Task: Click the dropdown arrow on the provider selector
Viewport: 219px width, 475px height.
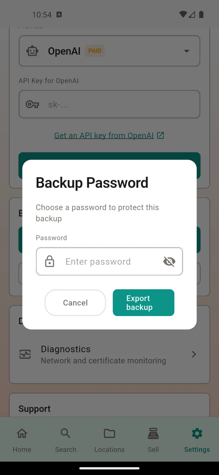Action: pos(187,51)
